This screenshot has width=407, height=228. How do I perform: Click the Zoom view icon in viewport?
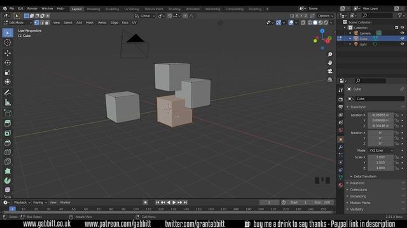pos(329,54)
